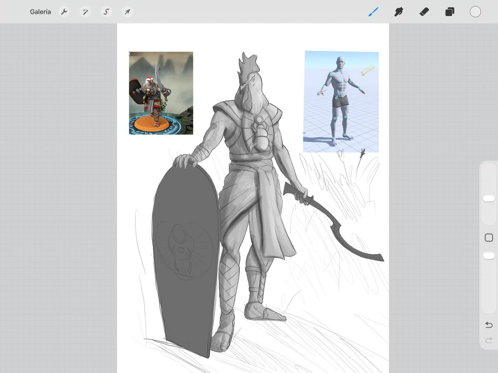This screenshot has height=373, width=498.
Task: Open the Adjustments magic wand menu
Action: click(85, 12)
